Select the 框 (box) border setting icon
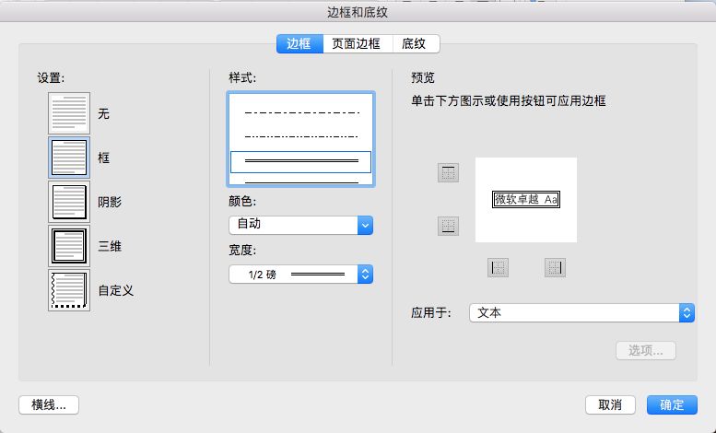 (69, 158)
